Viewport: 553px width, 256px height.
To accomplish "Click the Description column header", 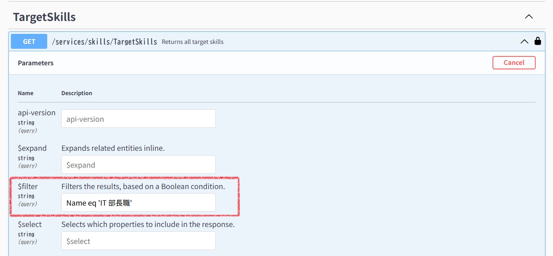I will click(x=77, y=93).
